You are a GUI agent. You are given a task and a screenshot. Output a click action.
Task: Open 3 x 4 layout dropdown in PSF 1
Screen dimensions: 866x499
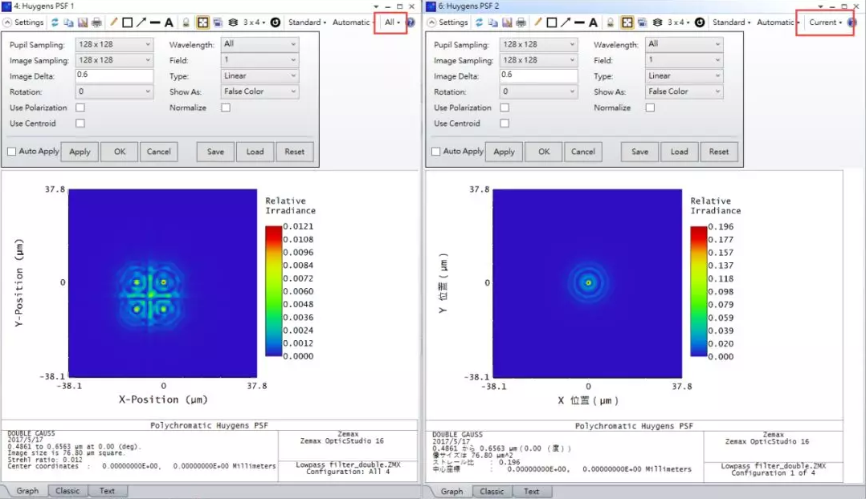click(x=254, y=22)
